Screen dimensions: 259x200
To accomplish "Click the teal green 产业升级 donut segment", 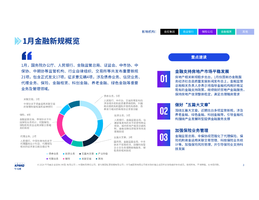I will click(77, 144).
